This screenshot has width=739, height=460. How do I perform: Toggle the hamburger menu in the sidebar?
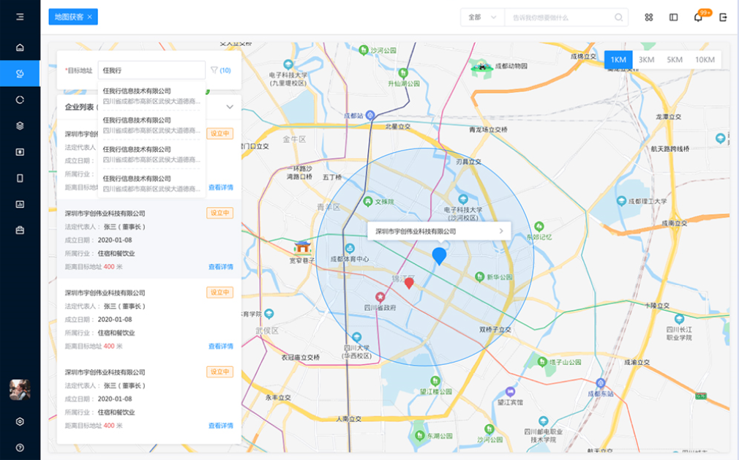[20, 17]
